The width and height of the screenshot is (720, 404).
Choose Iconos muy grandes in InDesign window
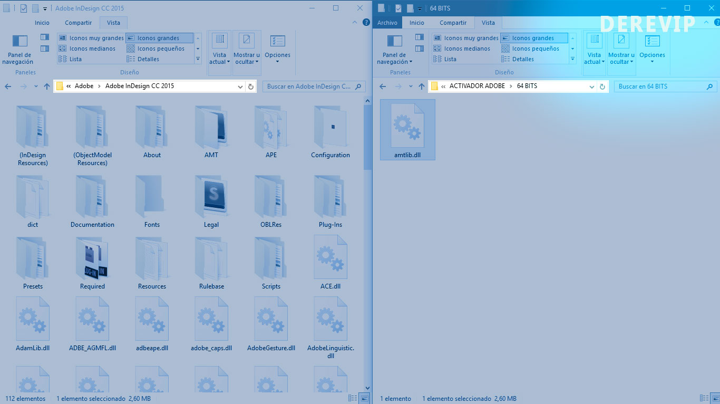[x=91, y=38]
